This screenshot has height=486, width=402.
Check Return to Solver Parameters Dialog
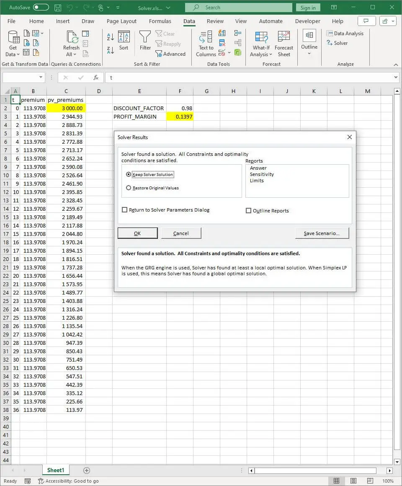[x=124, y=210]
